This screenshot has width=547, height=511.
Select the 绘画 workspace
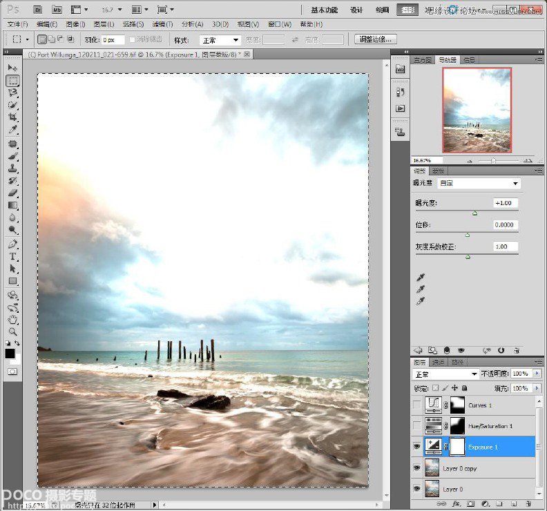[383, 10]
